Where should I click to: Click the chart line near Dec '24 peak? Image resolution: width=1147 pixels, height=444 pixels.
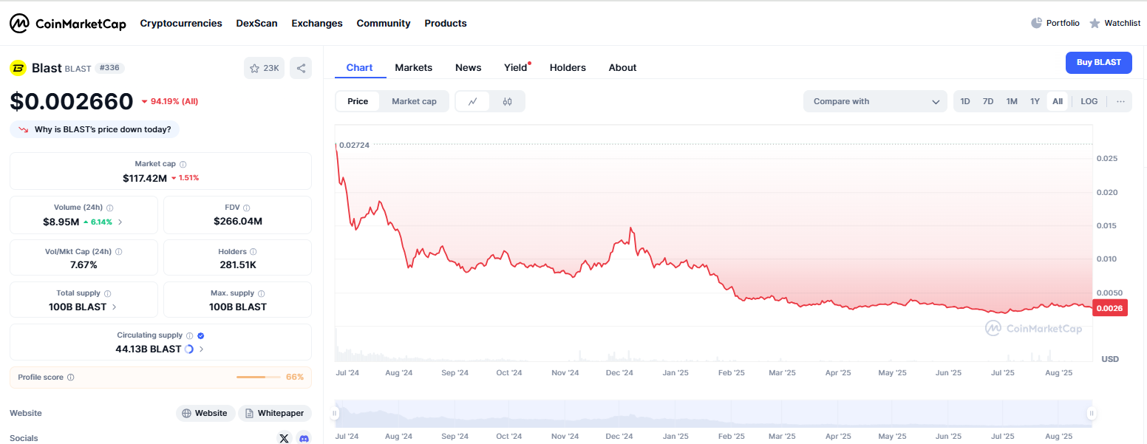[630, 230]
